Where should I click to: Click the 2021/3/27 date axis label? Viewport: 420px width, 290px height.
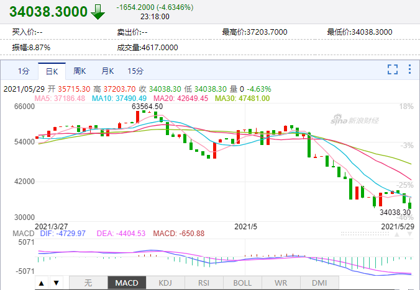[52, 227]
